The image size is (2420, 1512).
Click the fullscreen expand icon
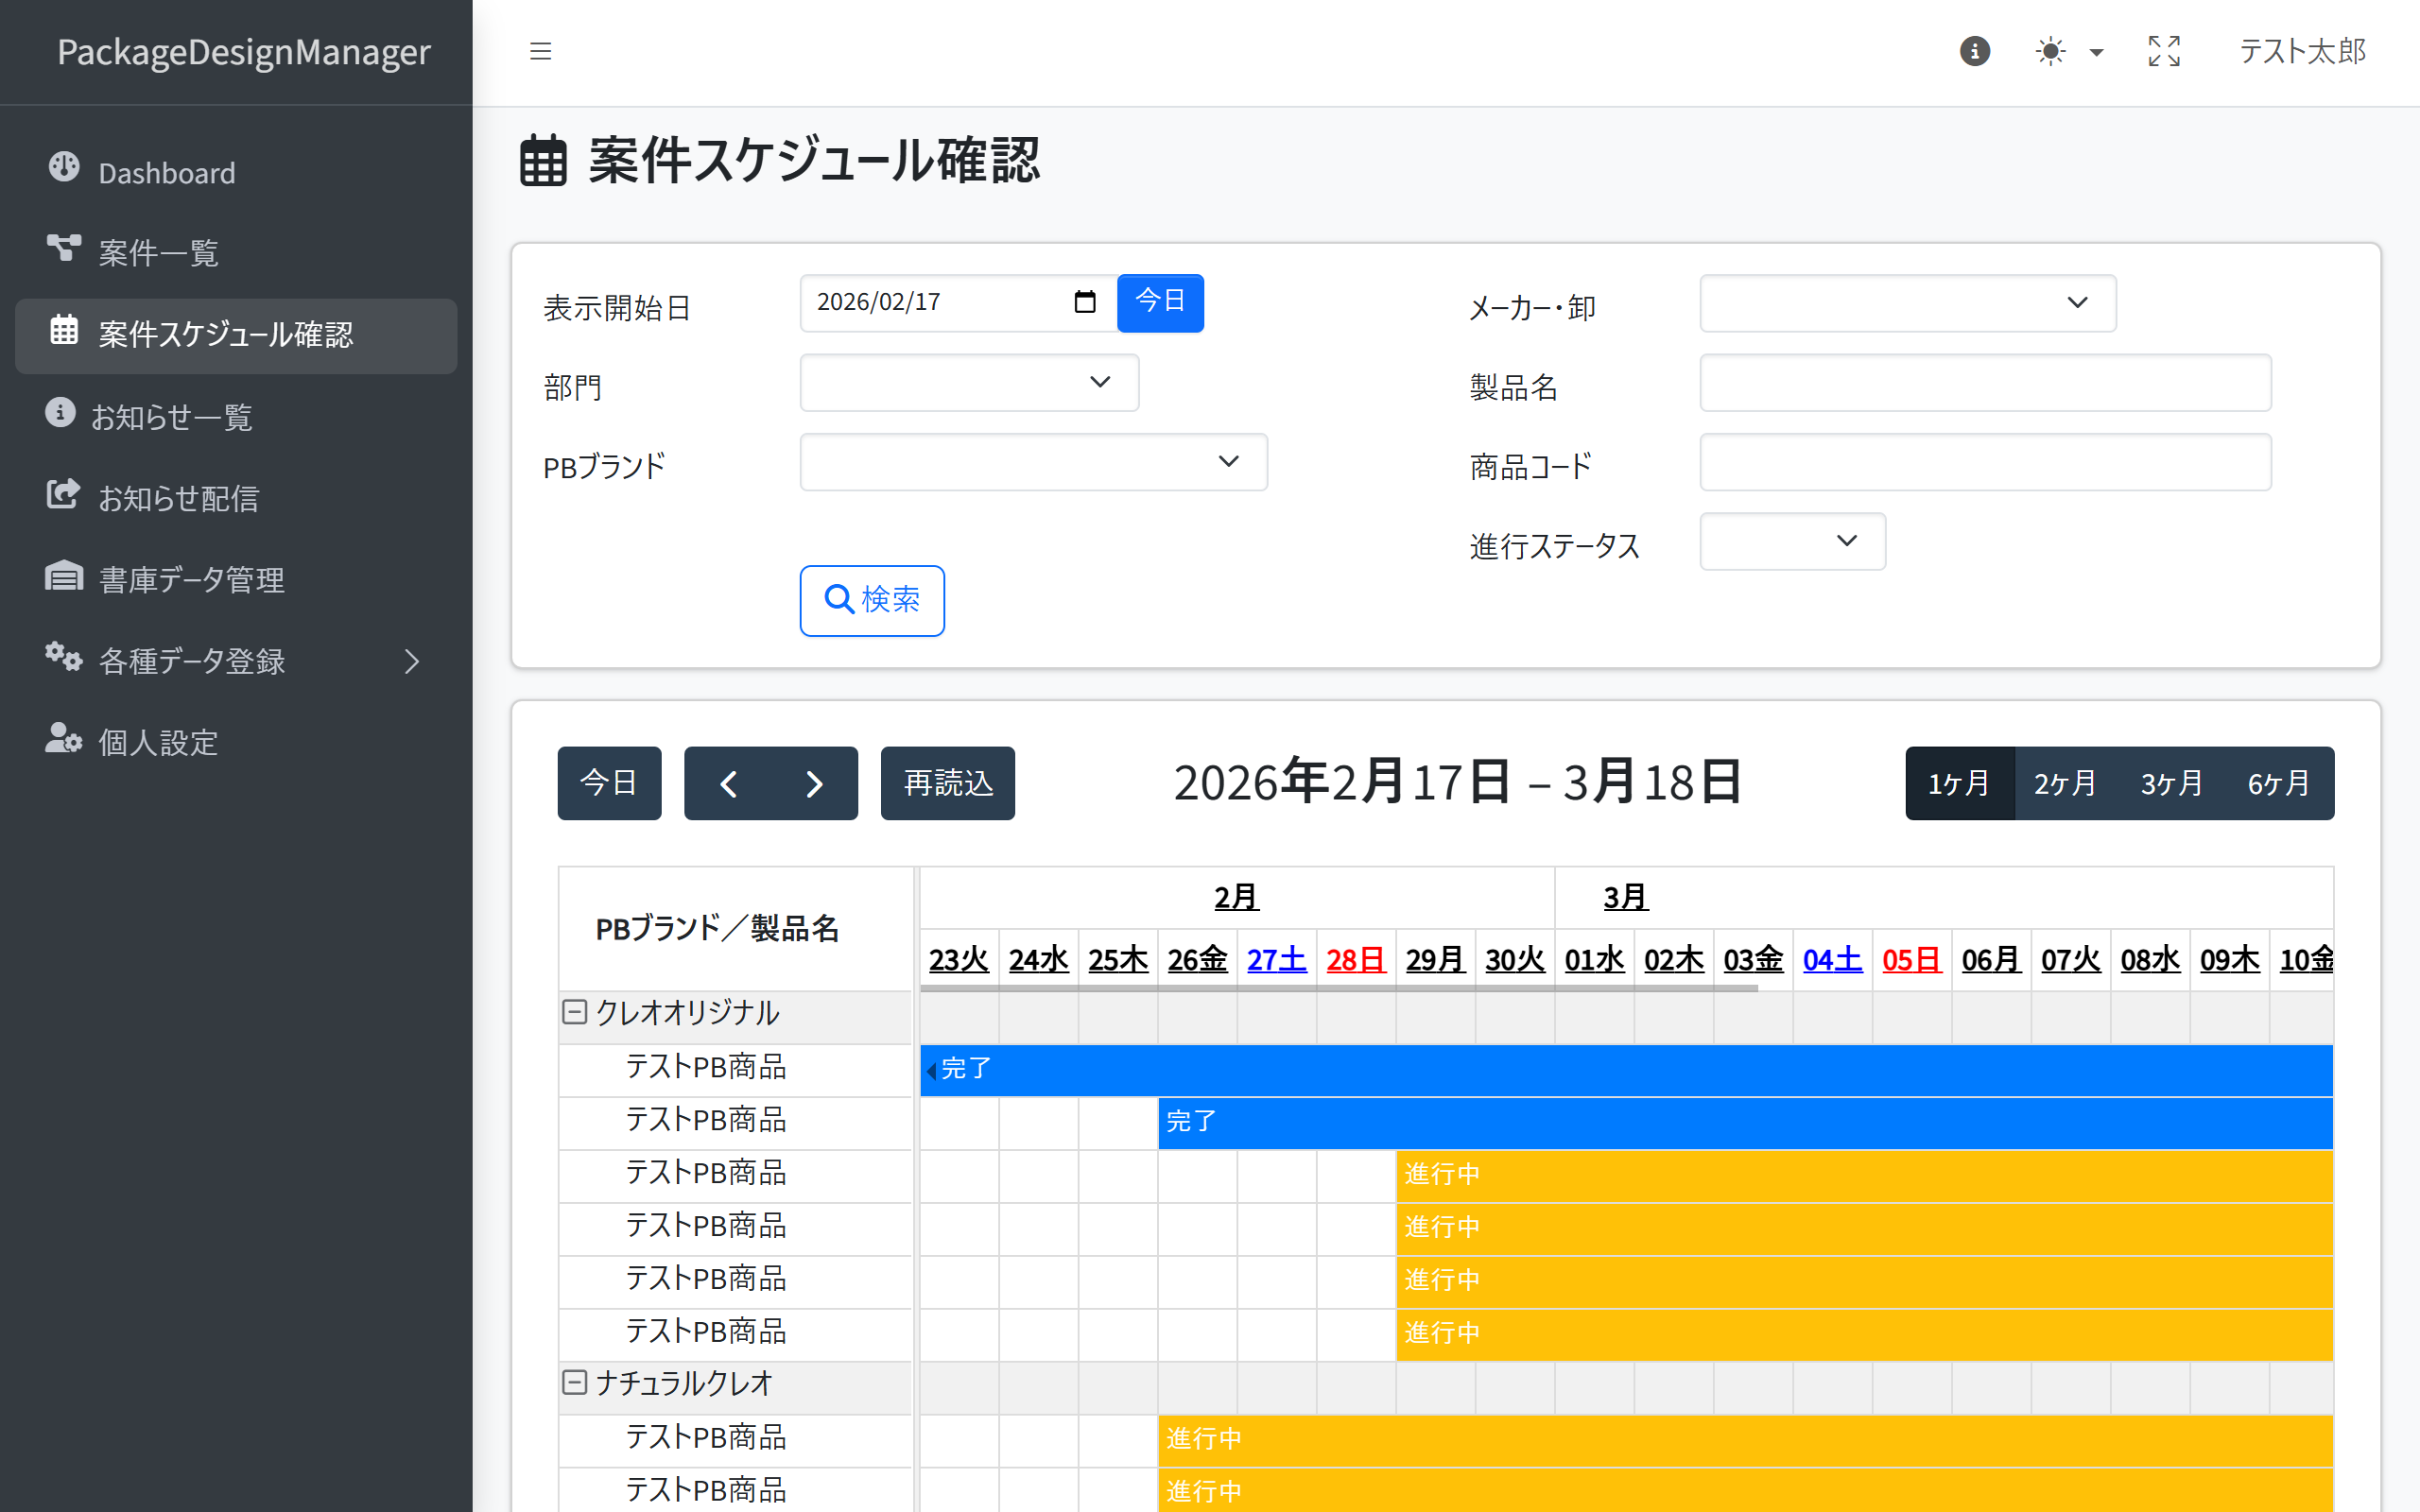[x=2164, y=51]
